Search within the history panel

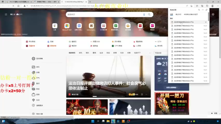coord(199,10)
